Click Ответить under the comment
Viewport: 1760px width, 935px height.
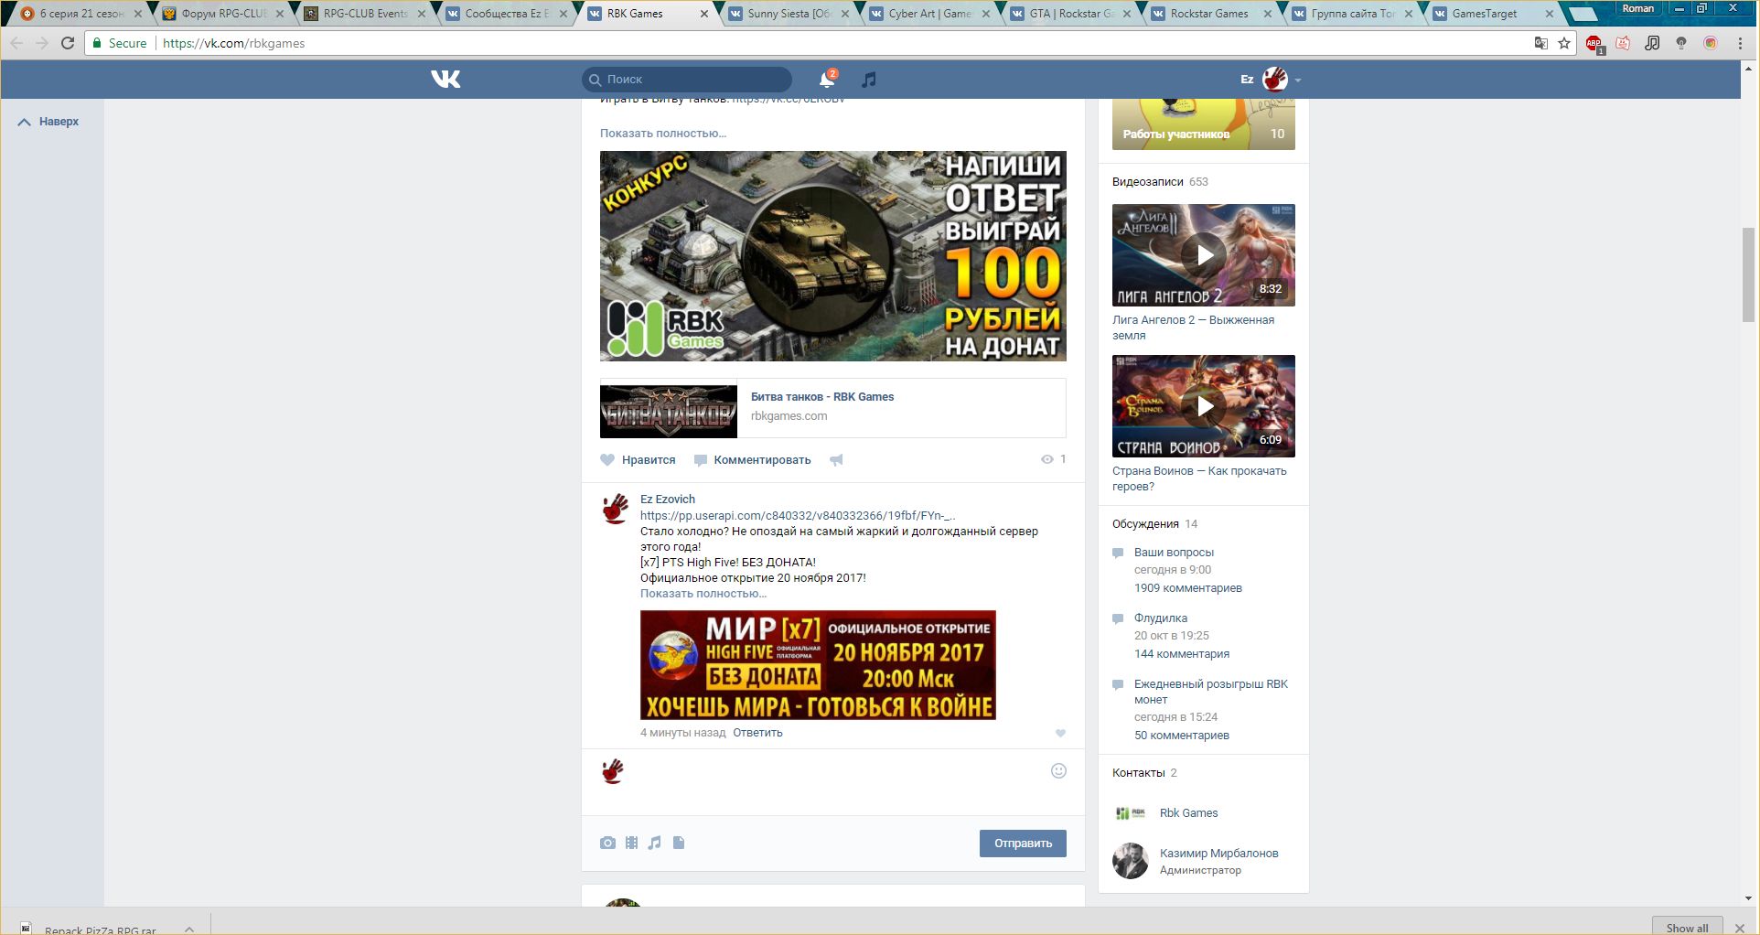tap(757, 733)
